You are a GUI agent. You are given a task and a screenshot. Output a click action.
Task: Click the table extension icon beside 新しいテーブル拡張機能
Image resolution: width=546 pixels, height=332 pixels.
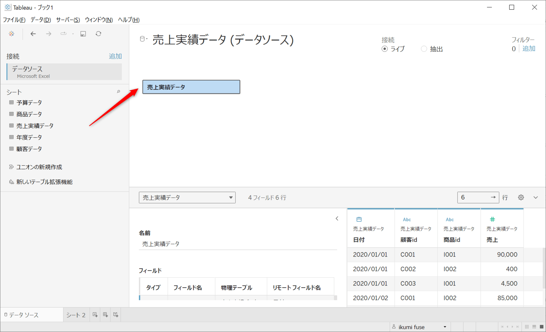click(11, 182)
